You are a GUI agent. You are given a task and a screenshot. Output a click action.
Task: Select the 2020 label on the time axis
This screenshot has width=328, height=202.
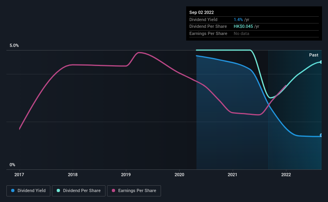[179, 175]
